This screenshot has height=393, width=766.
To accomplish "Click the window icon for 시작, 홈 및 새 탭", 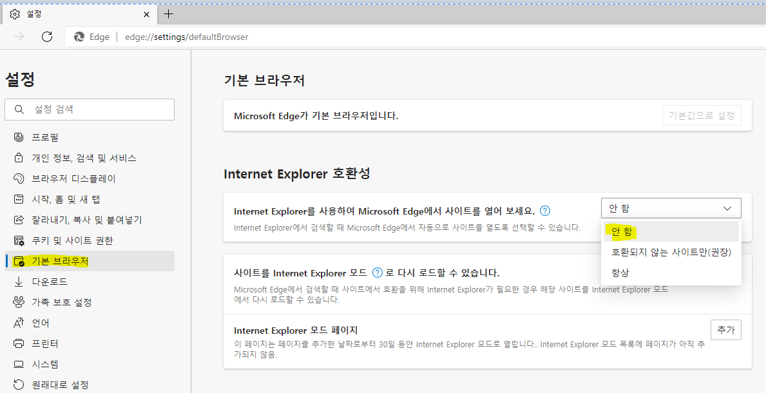I will [x=19, y=199].
